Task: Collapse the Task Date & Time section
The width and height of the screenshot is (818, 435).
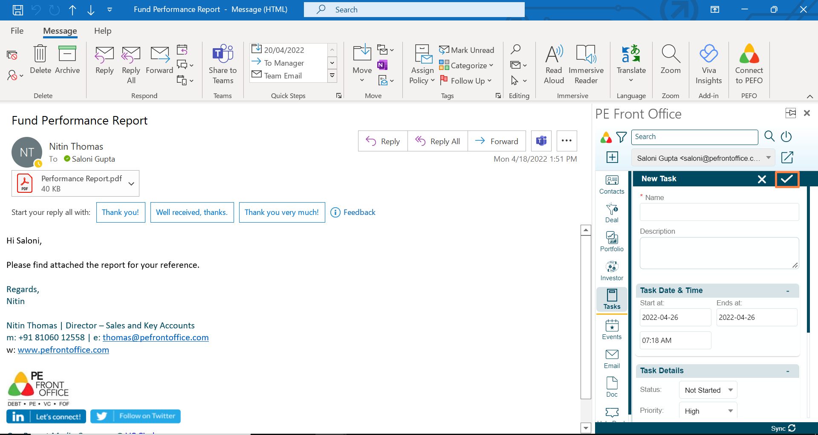Action: point(787,291)
